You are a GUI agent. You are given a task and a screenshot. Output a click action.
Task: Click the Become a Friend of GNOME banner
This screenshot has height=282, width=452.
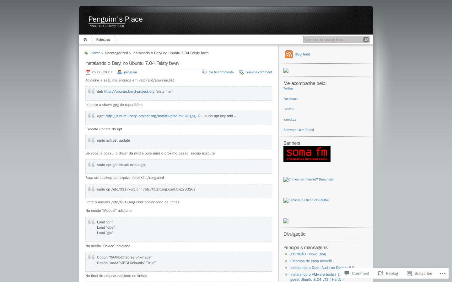tap(306, 200)
